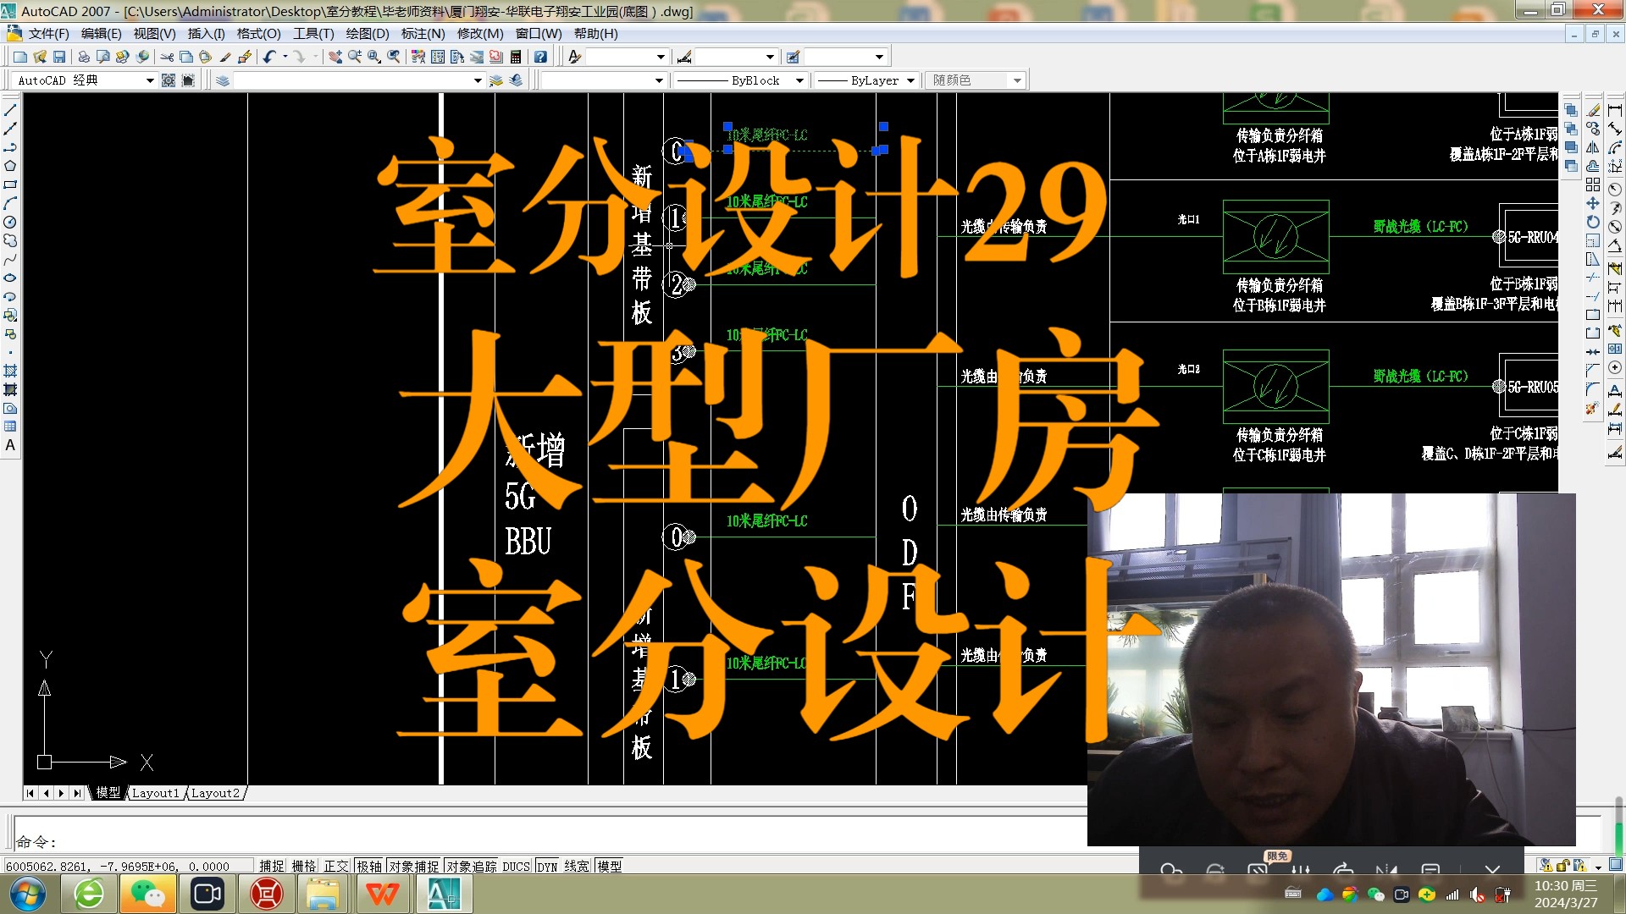The width and height of the screenshot is (1626, 914).
Task: Toggle 对象捕捉 object snap
Action: pos(414,866)
